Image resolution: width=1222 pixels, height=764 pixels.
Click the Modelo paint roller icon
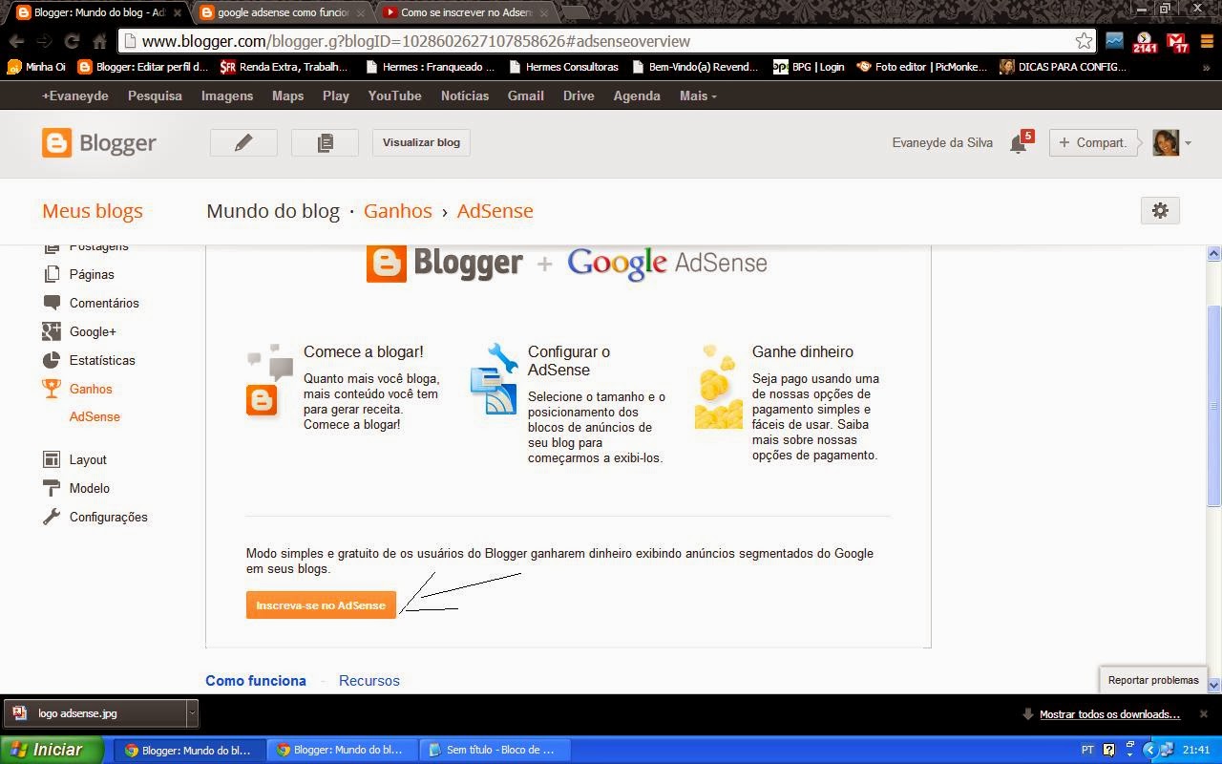52,488
